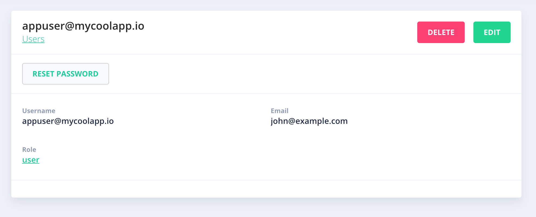Click the appuser@mycoolapp.io username value
This screenshot has height=217, width=536.
pyautogui.click(x=68, y=121)
